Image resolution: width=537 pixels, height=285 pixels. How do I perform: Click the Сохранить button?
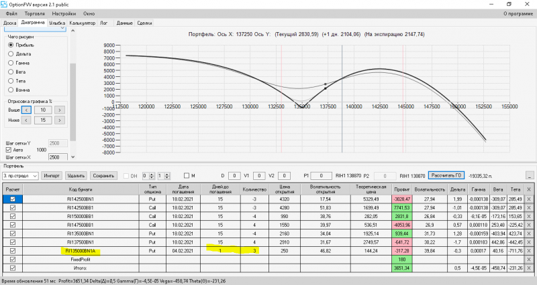pyautogui.click(x=103, y=176)
